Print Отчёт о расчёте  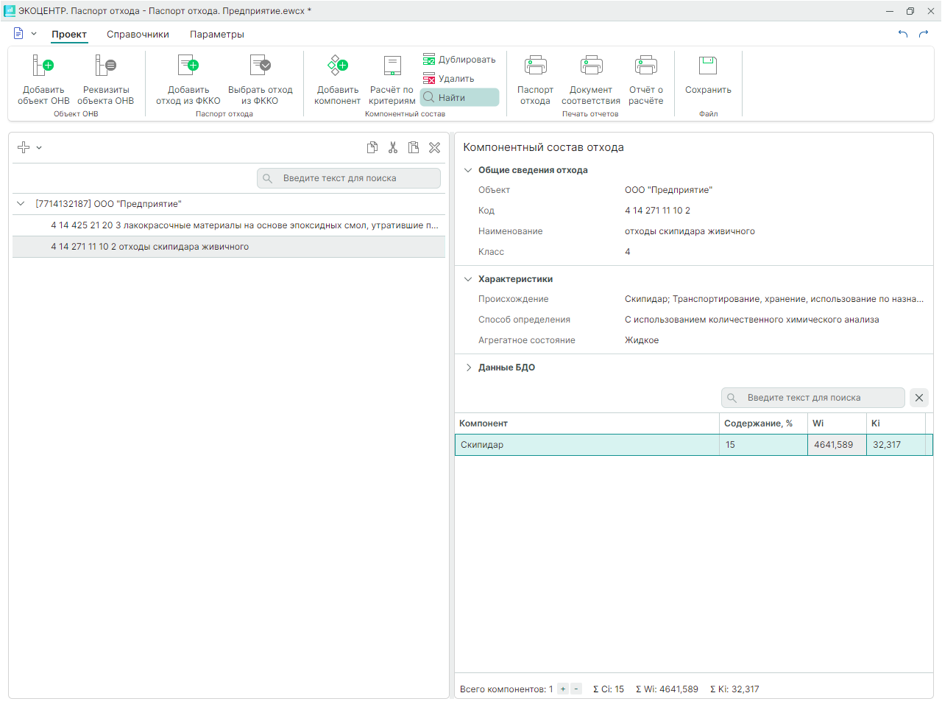coord(646,80)
